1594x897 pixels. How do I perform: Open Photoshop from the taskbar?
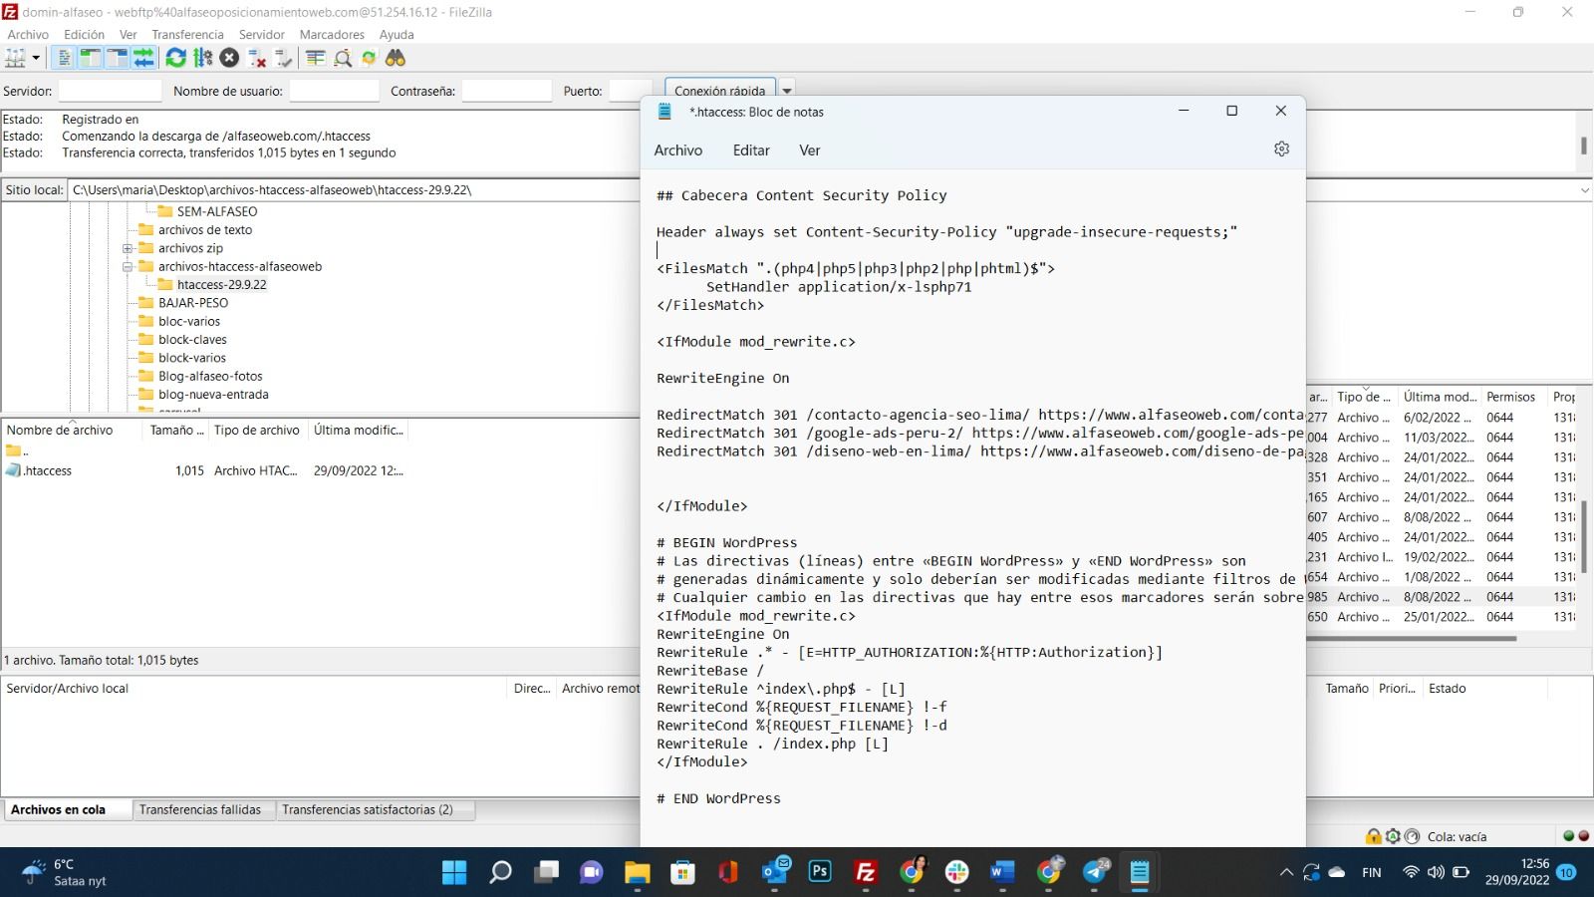coord(819,872)
